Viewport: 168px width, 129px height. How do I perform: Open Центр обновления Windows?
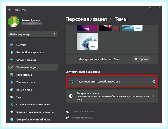point(33,119)
